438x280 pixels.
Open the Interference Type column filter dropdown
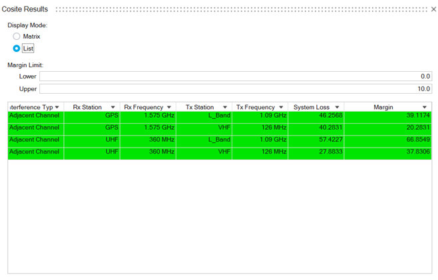point(57,107)
